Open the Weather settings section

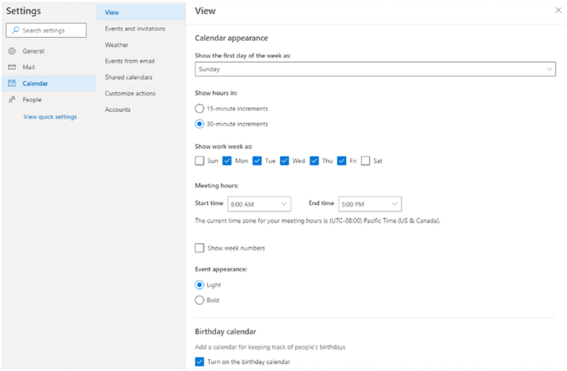117,45
